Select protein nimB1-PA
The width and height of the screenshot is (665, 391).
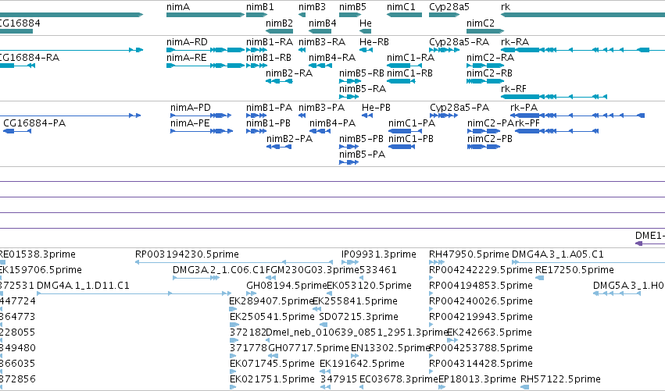(256, 116)
